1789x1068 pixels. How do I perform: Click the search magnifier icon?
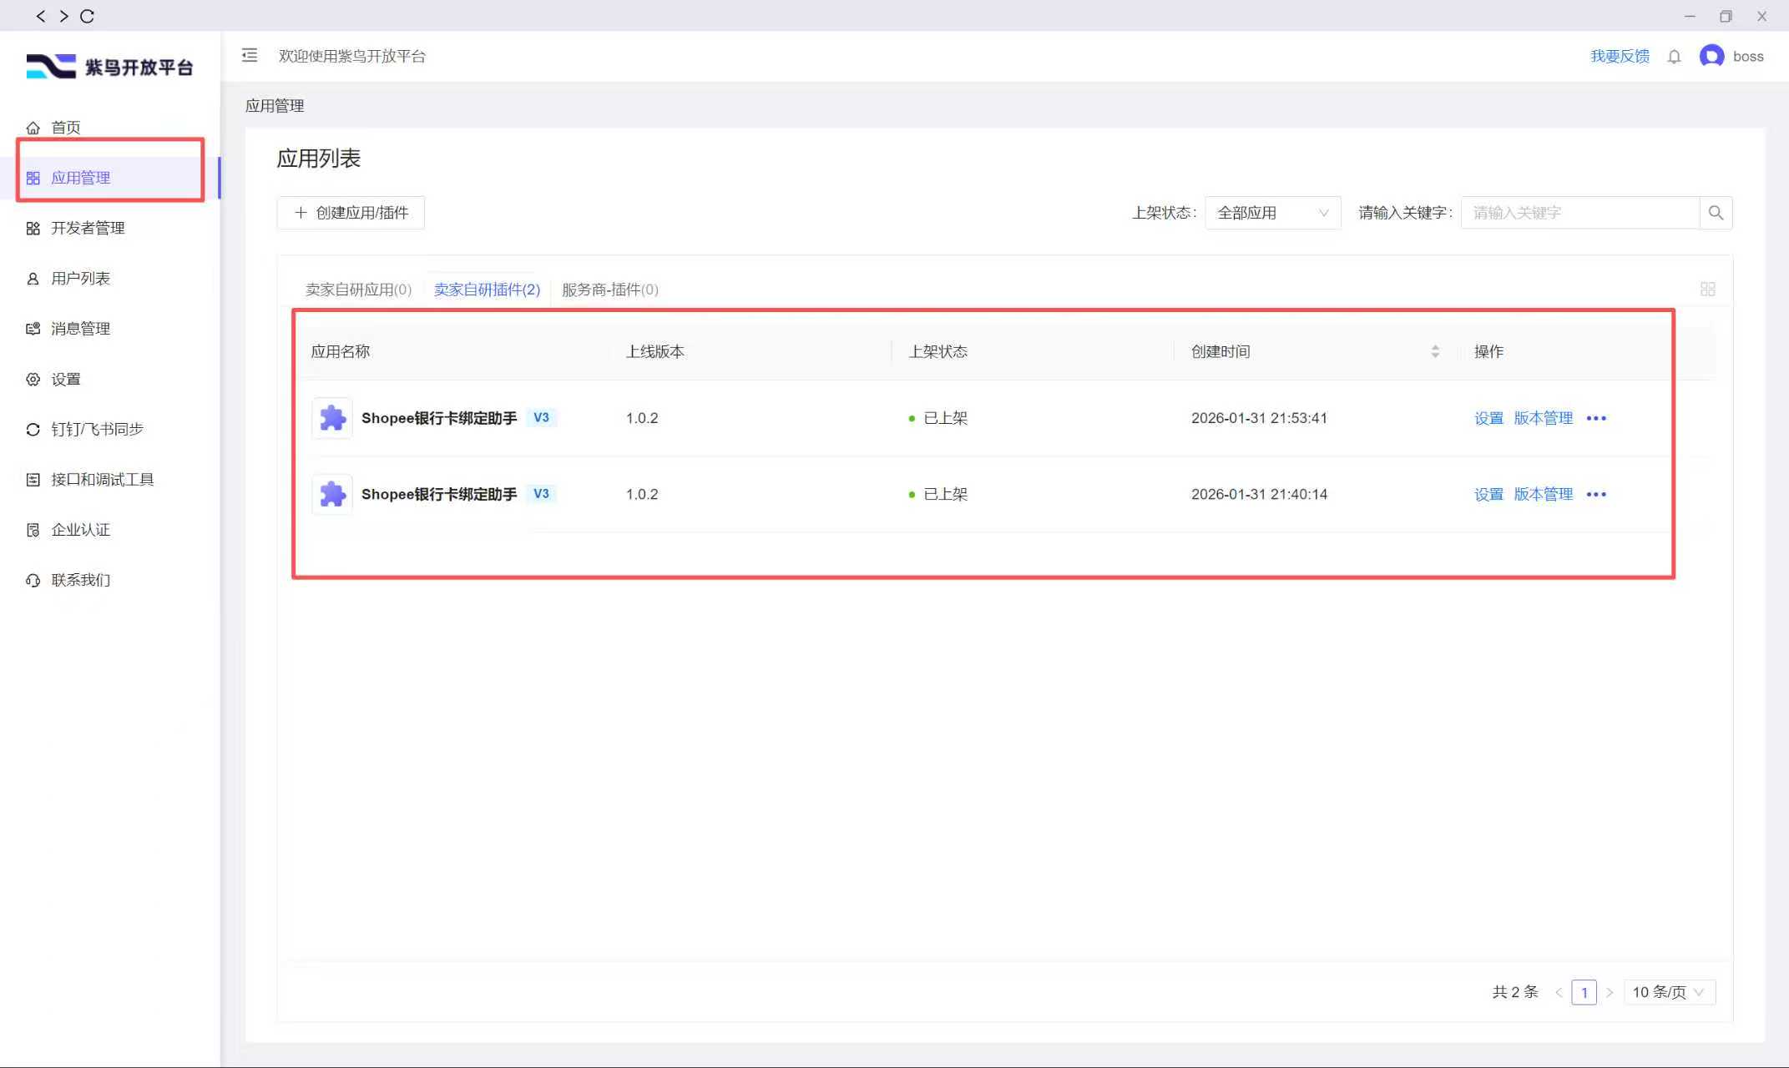pyautogui.click(x=1716, y=213)
